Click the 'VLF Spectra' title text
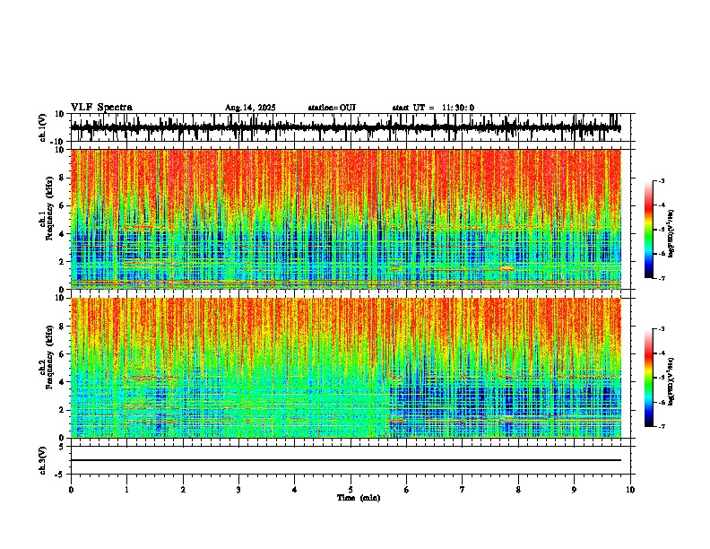 101,108
